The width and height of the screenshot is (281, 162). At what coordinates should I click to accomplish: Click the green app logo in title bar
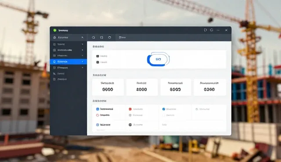click(55, 30)
